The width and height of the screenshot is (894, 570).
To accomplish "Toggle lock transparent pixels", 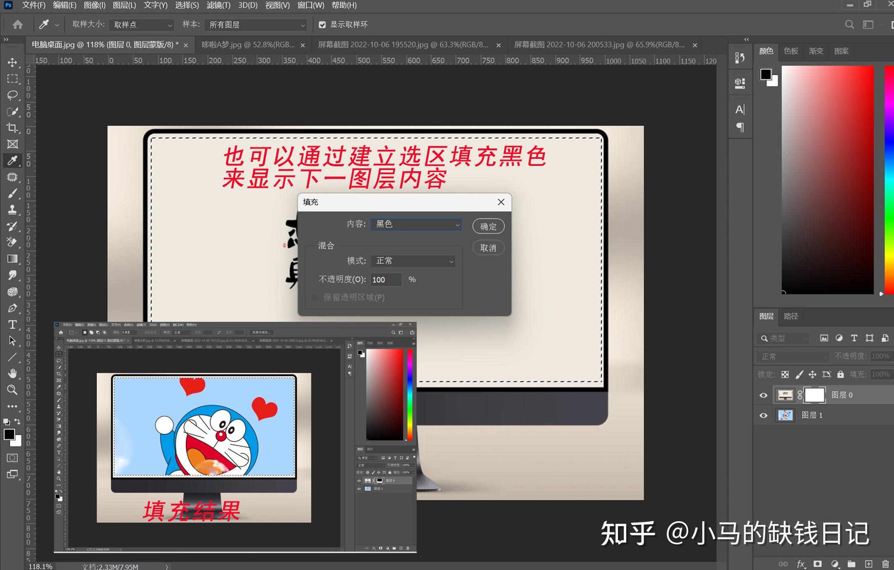I will 785,374.
